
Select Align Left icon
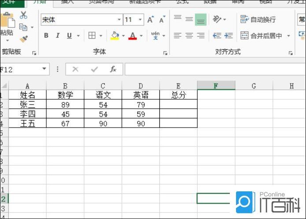[x=177, y=36]
